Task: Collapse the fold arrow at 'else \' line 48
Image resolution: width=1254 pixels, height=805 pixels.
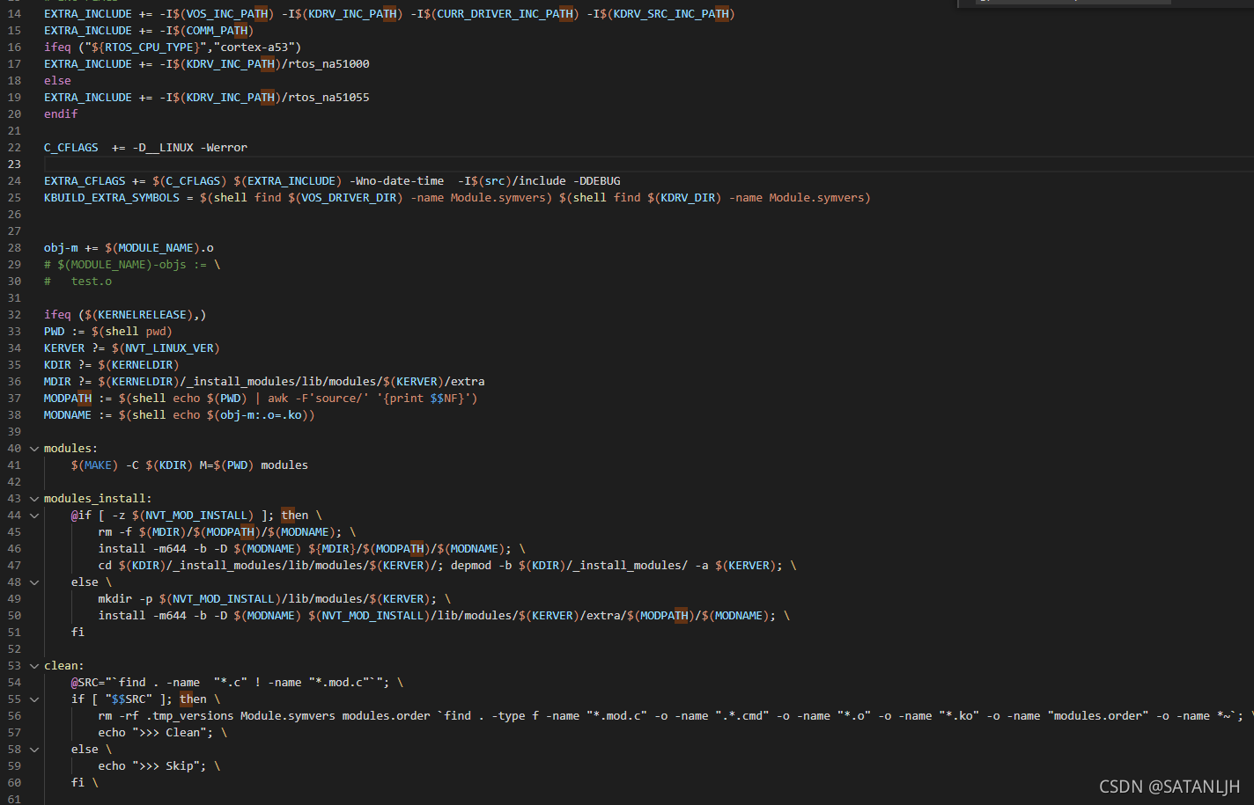Action: 34,582
